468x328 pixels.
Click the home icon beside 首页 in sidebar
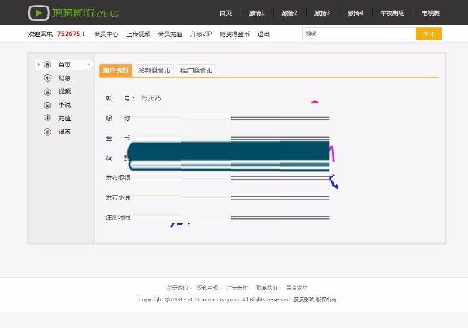coord(47,65)
